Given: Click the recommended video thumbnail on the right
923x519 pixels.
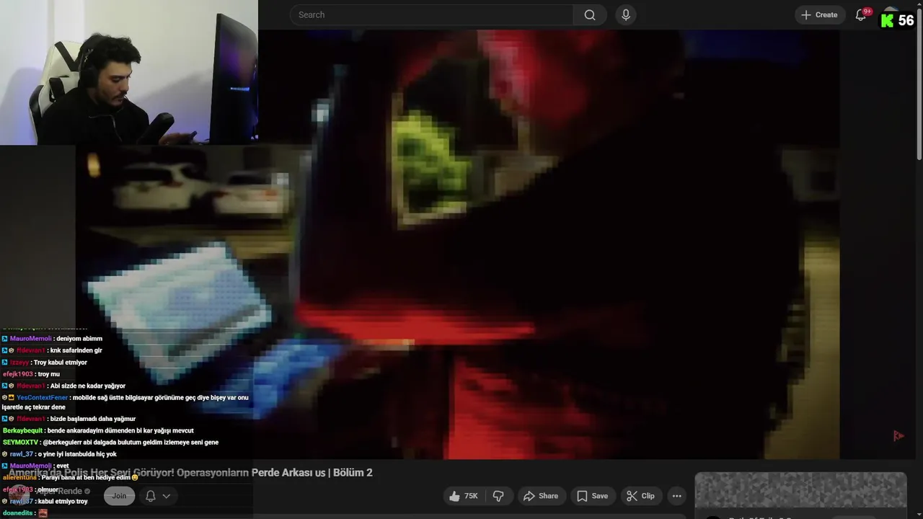Looking at the screenshot, I should 800,490.
